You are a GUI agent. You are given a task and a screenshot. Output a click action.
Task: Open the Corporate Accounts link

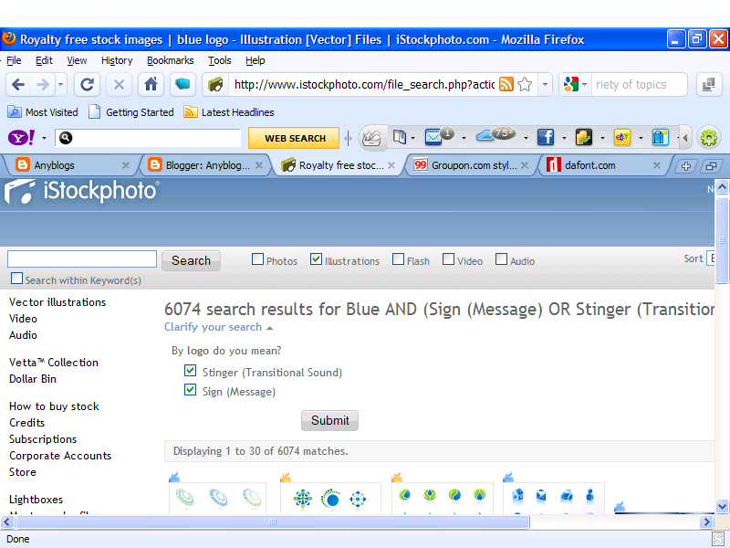click(x=60, y=456)
